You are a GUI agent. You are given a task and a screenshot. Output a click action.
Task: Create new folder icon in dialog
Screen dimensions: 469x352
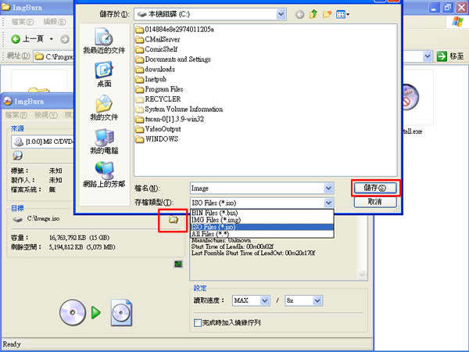click(327, 14)
